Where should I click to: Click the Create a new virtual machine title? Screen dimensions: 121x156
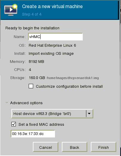pos(52,7)
